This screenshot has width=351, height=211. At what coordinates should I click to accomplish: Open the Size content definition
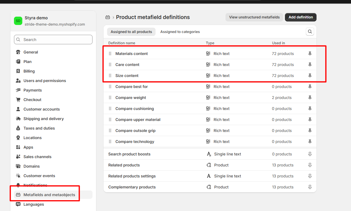[127, 75]
